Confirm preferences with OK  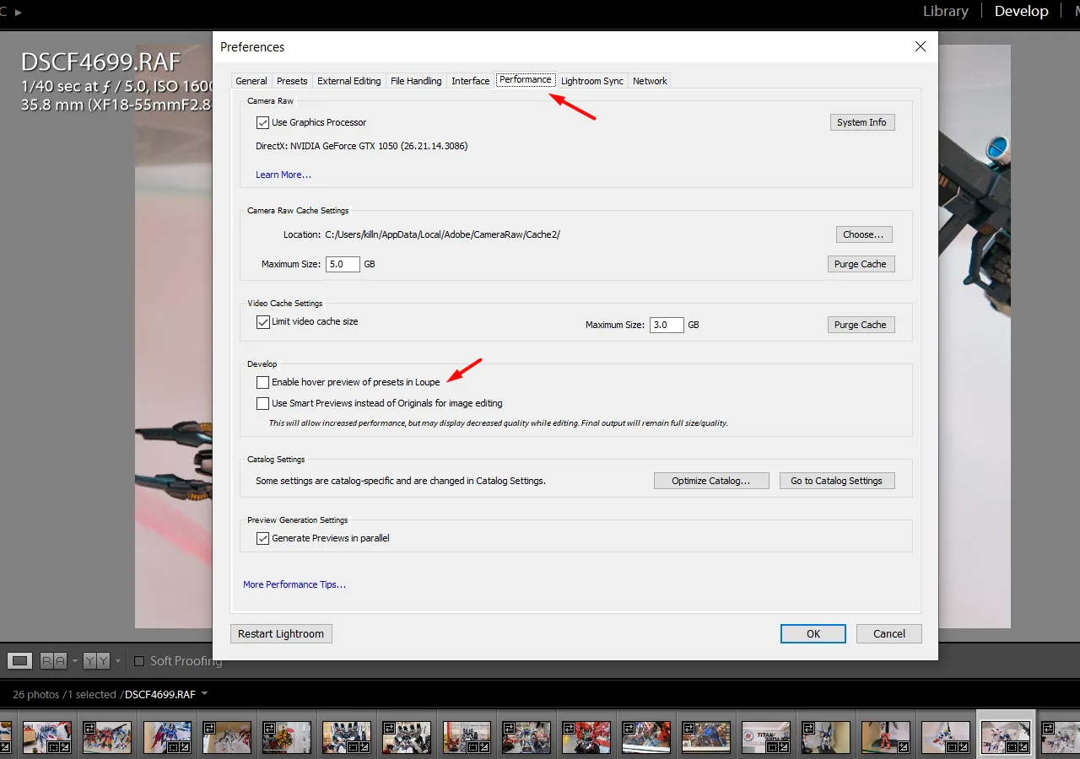click(x=813, y=633)
